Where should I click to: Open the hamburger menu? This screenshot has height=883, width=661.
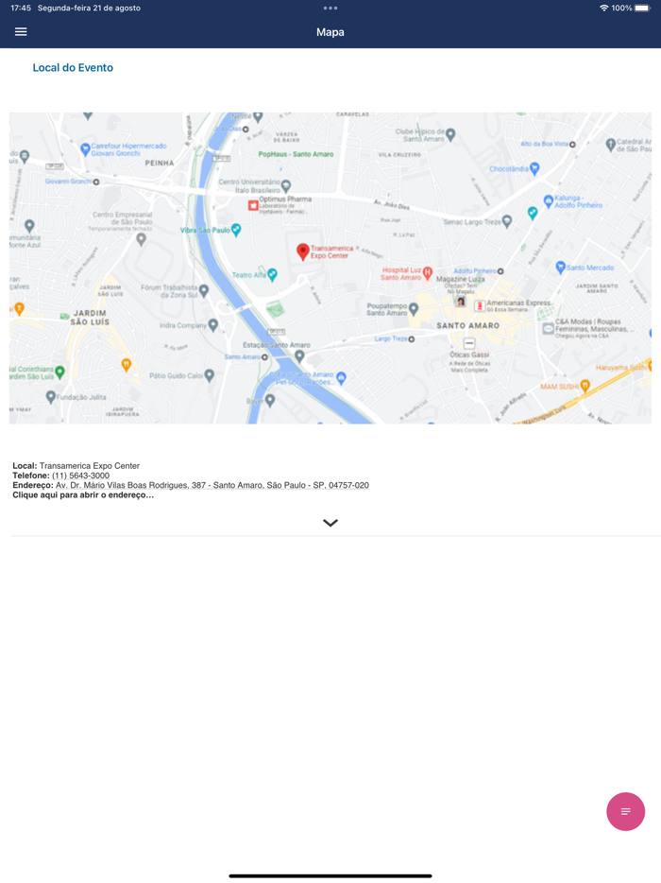[x=21, y=32]
